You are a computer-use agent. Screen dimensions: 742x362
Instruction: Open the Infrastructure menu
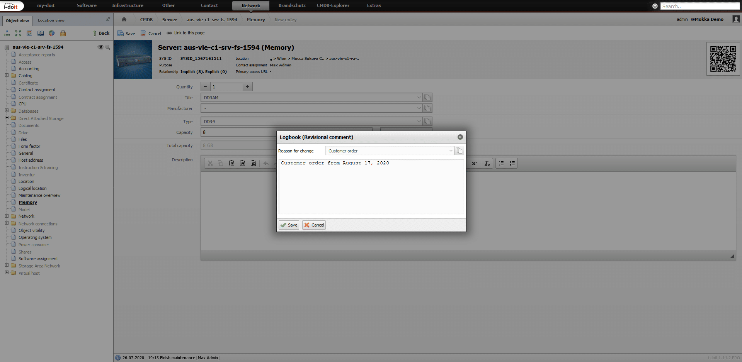tap(128, 5)
